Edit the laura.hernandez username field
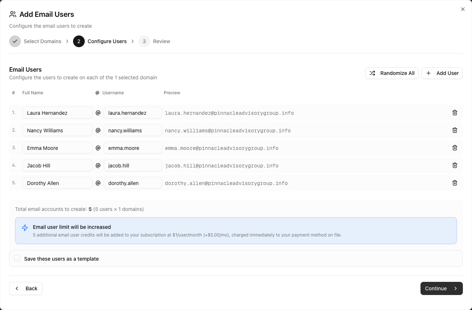472x310 pixels. pyautogui.click(x=133, y=113)
